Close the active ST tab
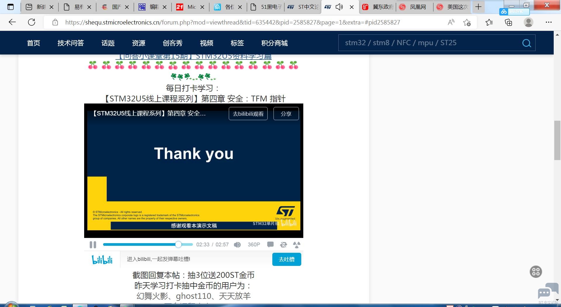Viewport: 561px width, 307px height. [x=352, y=7]
